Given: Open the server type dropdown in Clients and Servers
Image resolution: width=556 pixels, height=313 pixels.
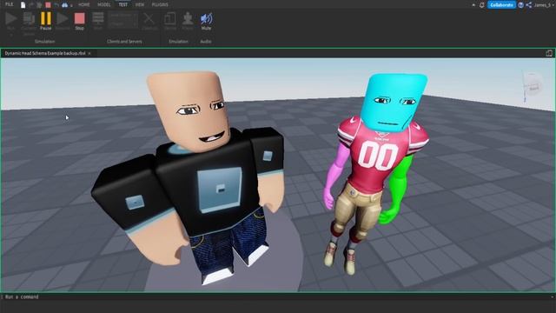Looking at the screenshot, I should 122,16.
